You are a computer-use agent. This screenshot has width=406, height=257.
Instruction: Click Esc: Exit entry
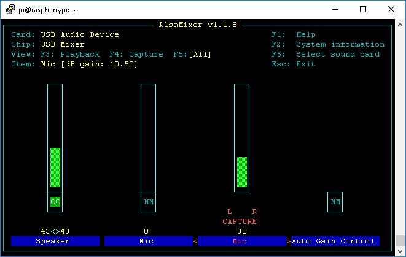point(294,64)
